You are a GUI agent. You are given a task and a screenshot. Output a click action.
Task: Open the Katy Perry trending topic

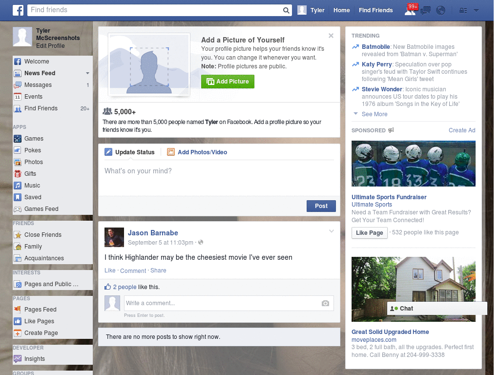pyautogui.click(x=376, y=64)
